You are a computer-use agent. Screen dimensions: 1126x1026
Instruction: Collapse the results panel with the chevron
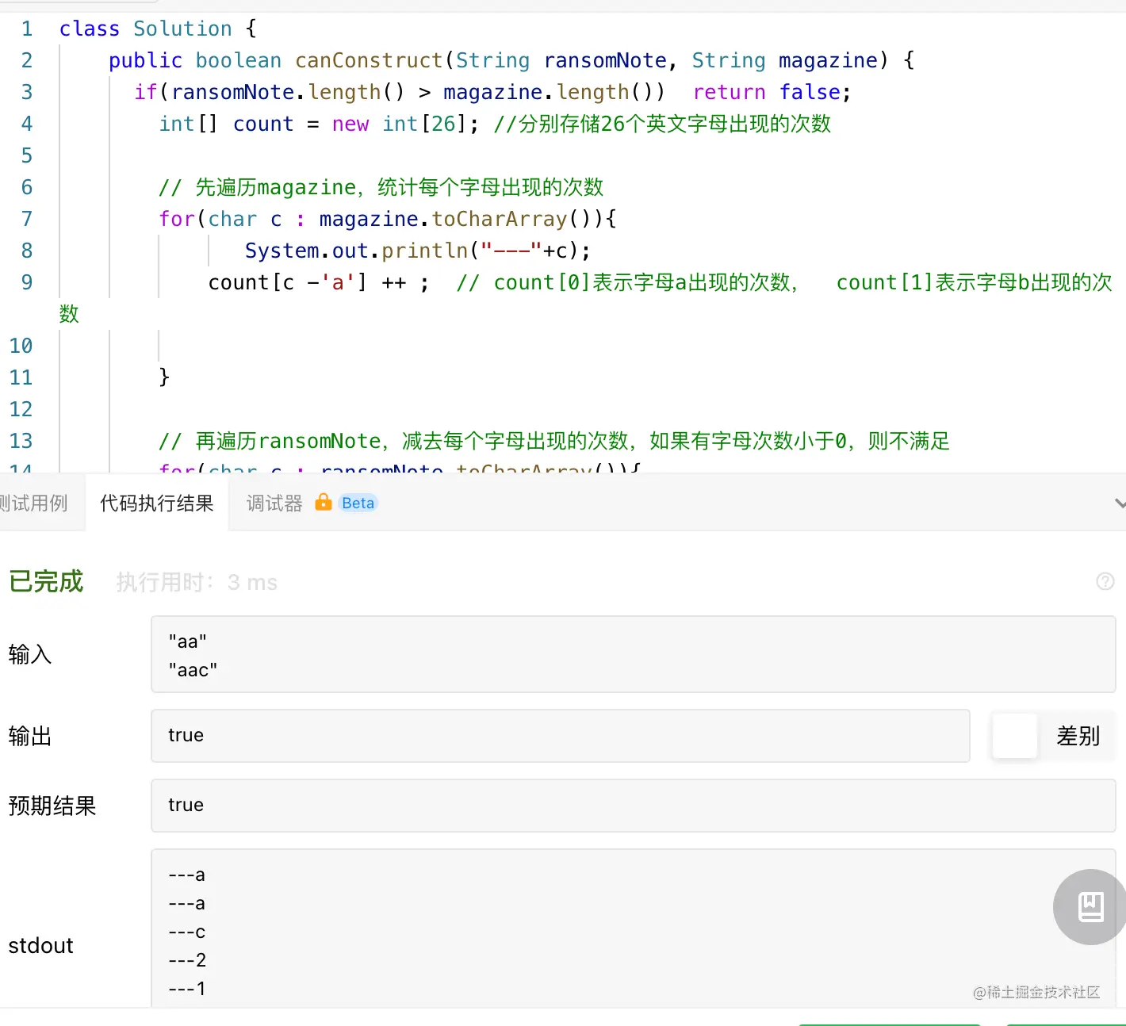coord(1119,503)
